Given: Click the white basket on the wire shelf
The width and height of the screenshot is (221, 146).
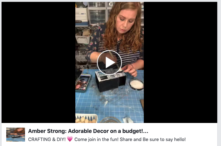Looking at the screenshot, I should point(83,40).
